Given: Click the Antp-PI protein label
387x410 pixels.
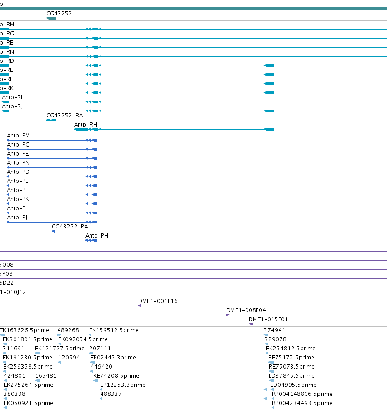Looking at the screenshot, I should coord(17,208).
